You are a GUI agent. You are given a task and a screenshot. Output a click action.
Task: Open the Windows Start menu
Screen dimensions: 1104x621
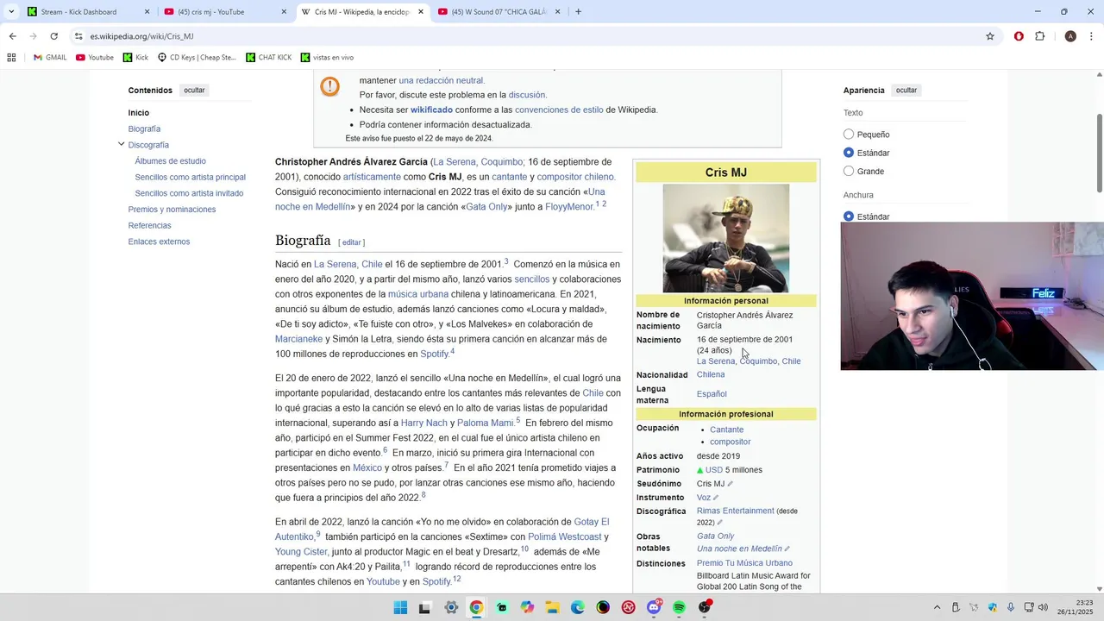(x=400, y=607)
